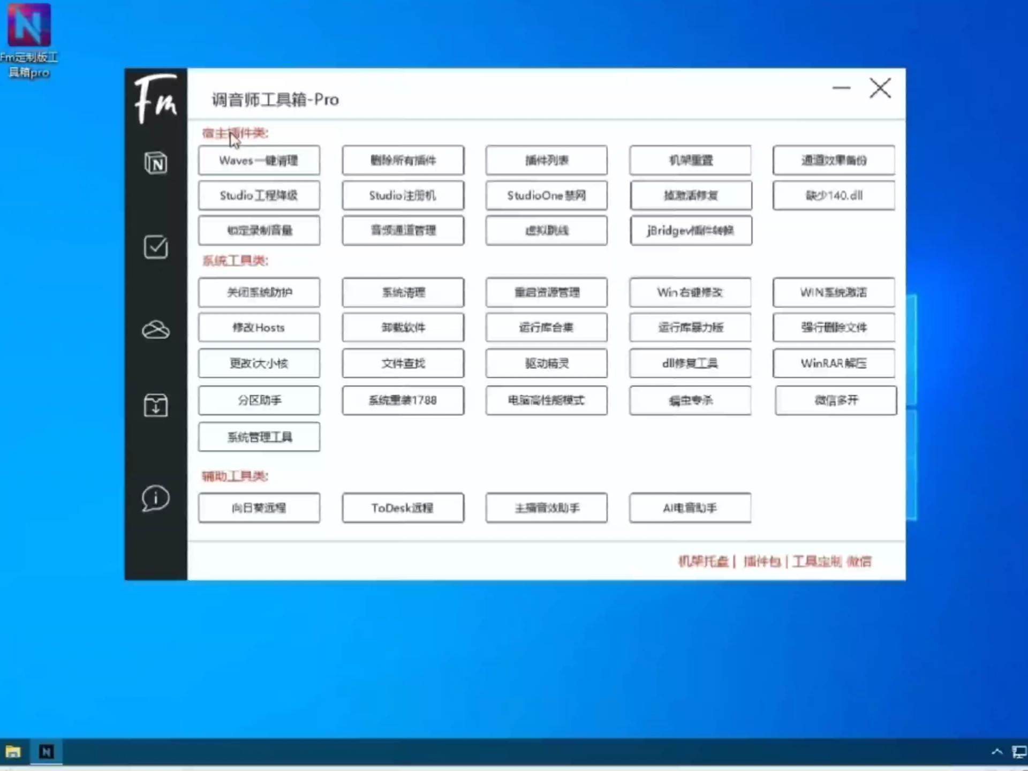Click the 更改大小核 button
The image size is (1028, 771).
pos(259,364)
